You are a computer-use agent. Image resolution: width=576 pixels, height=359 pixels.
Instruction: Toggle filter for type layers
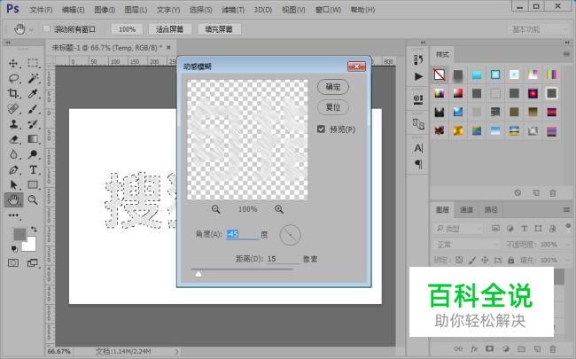pos(525,229)
